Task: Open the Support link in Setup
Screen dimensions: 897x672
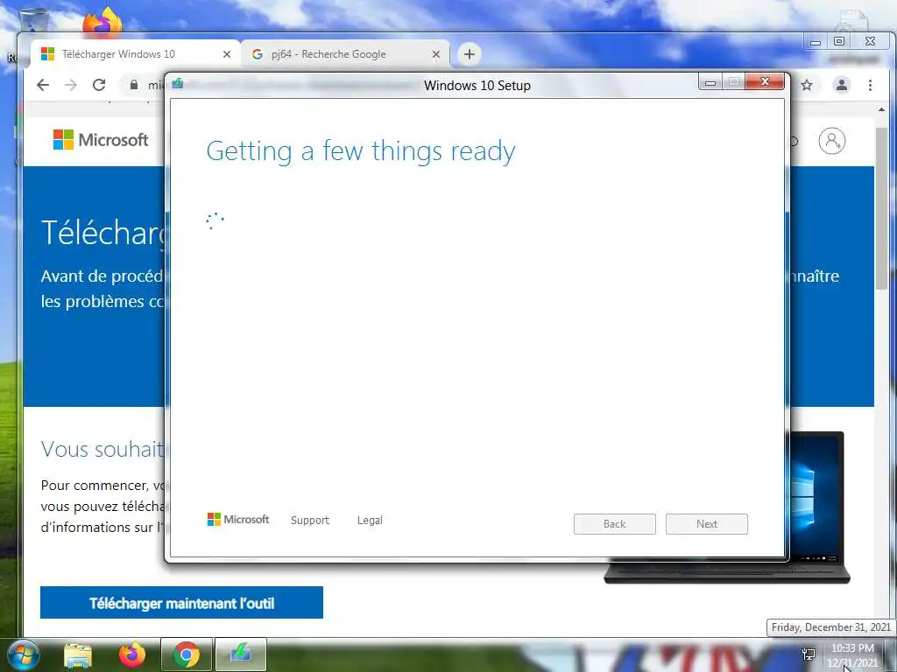Action: point(309,520)
